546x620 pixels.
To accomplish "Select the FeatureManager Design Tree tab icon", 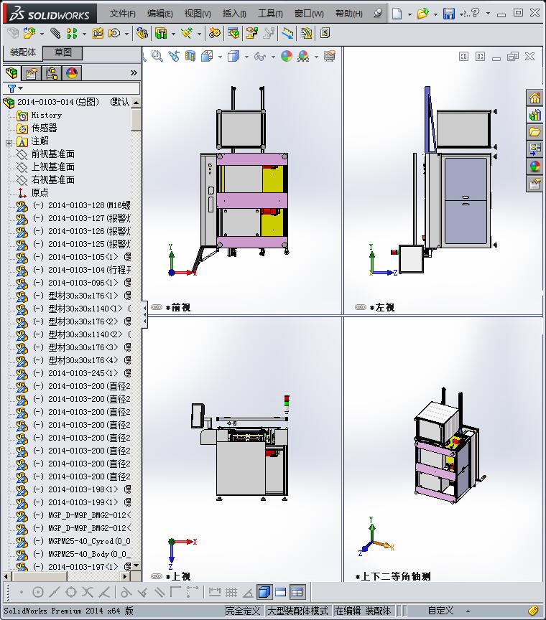I will (x=12, y=73).
